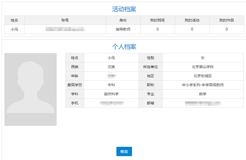Viewport: 246px width, 160px height.
Task: Click the 活动档案 section heading
Action: pyautogui.click(x=124, y=9)
